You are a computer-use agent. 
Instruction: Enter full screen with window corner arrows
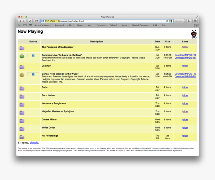click(x=197, y=17)
